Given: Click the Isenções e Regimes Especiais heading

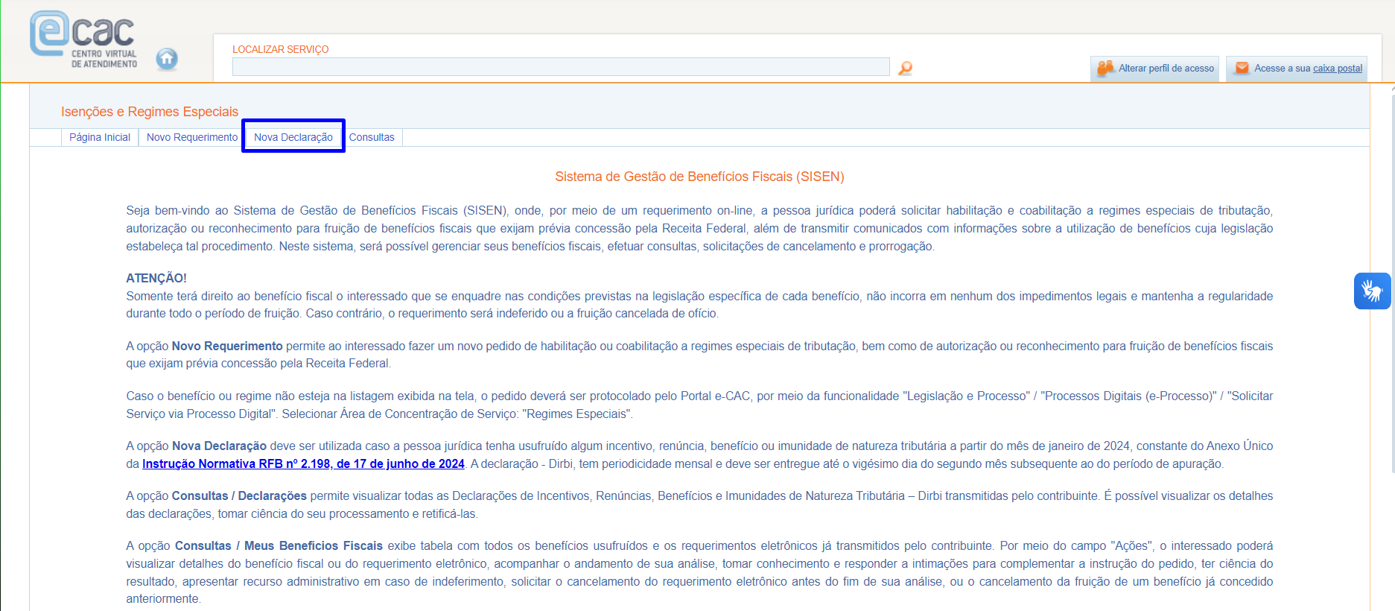Looking at the screenshot, I should click(150, 112).
